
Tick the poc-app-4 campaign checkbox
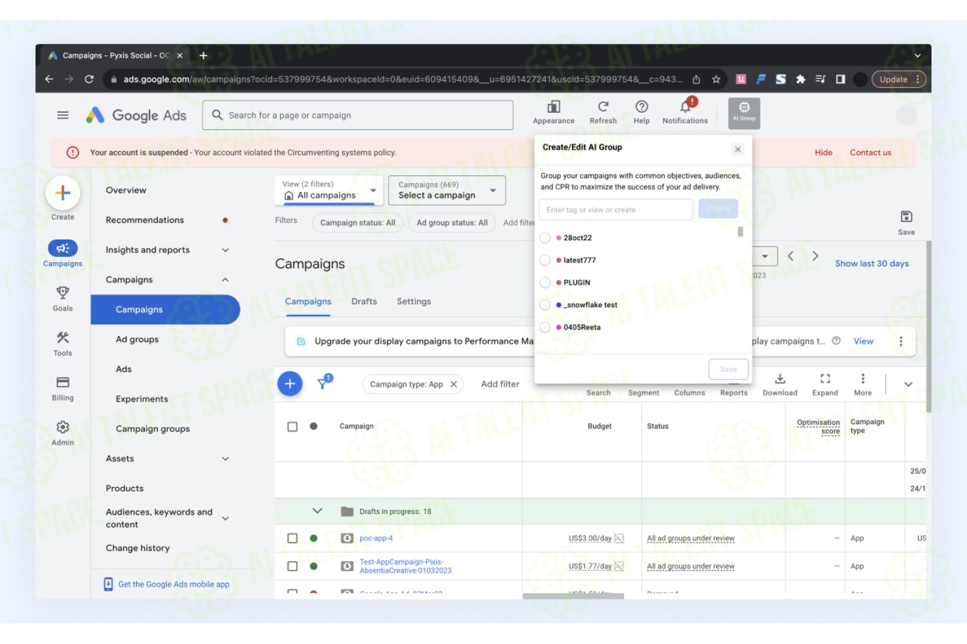click(x=292, y=538)
